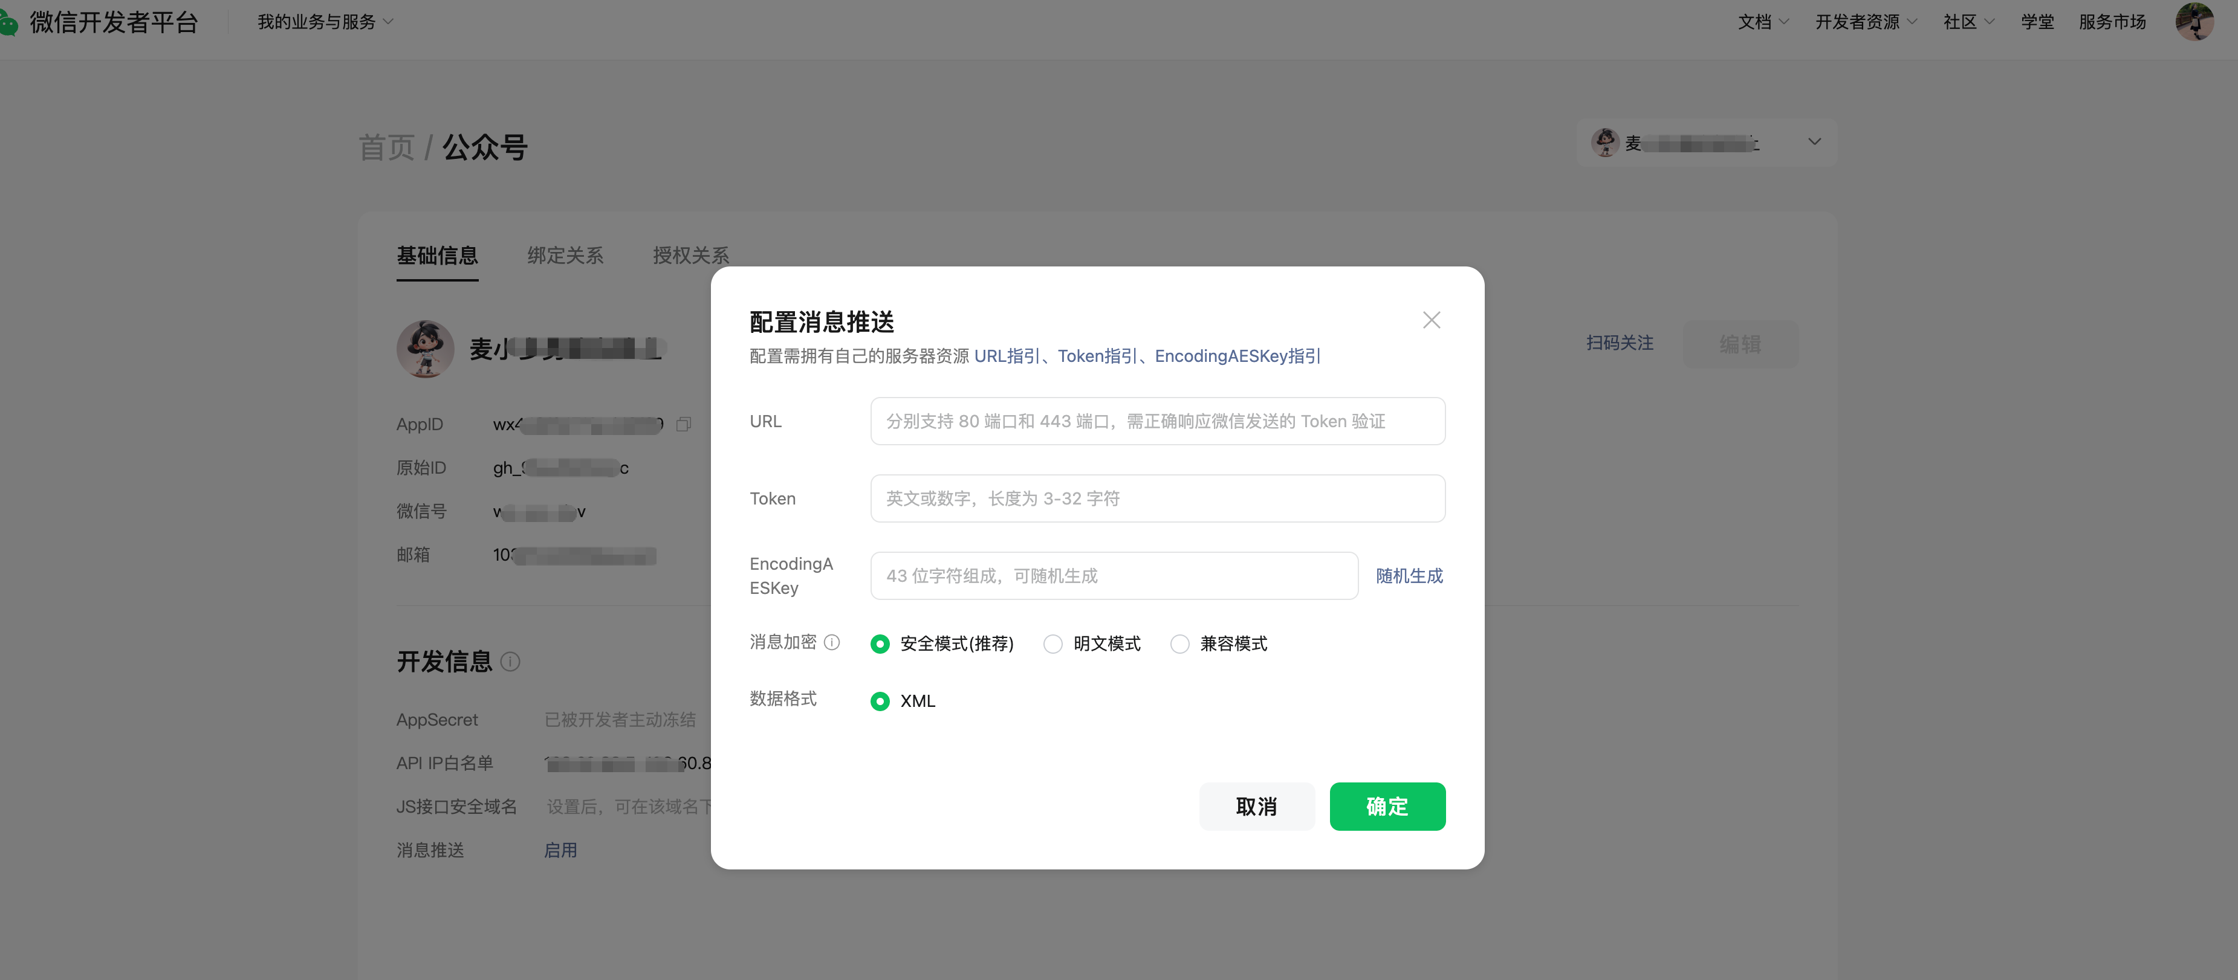Click the WeChat logo in top-left corner
The height and width of the screenshot is (980, 2238).
coord(8,22)
